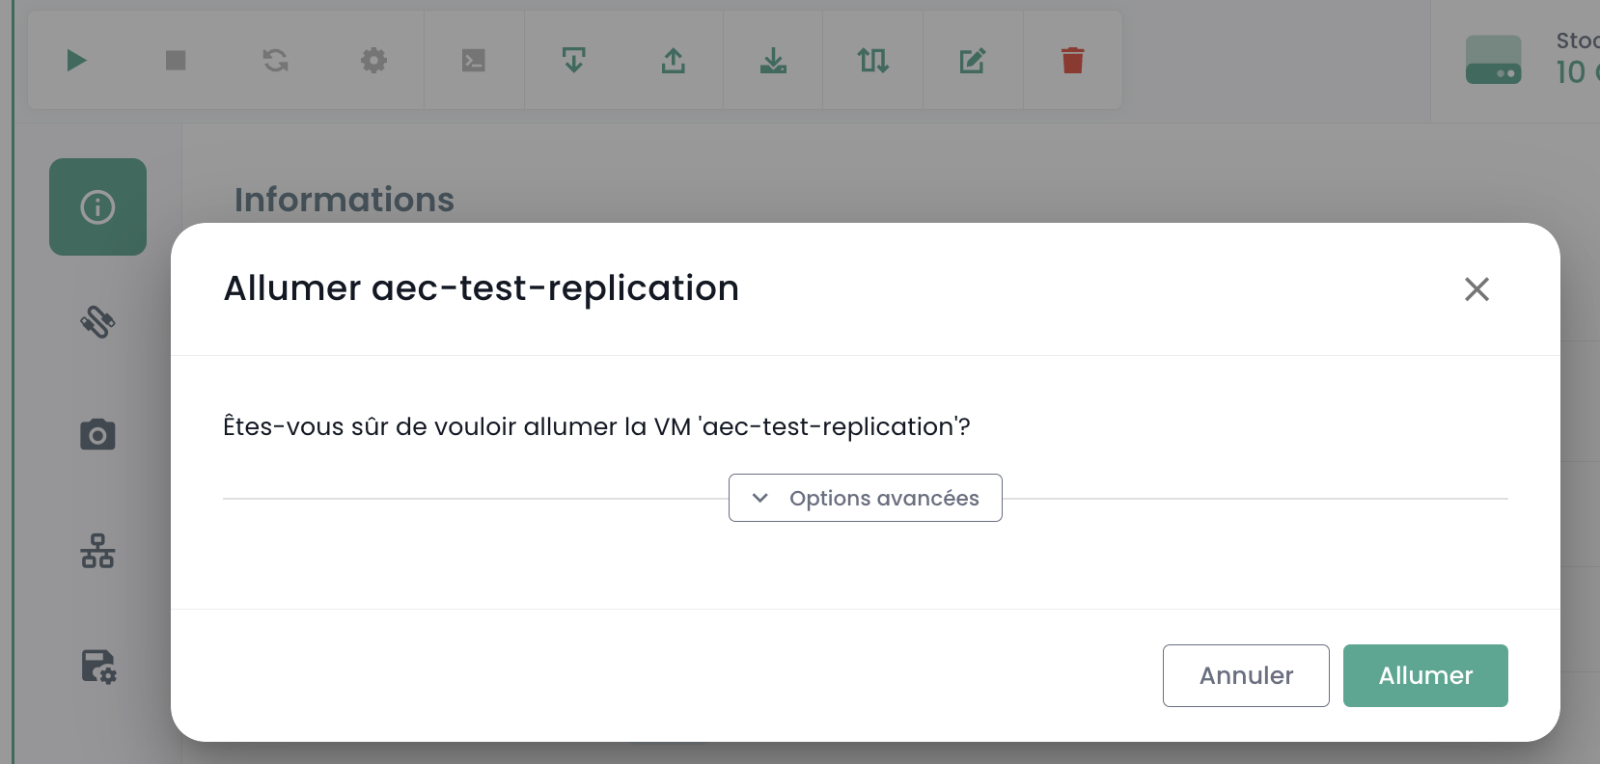Open the plug connector sidebar tab
The width and height of the screenshot is (1600, 764).
coord(97,321)
